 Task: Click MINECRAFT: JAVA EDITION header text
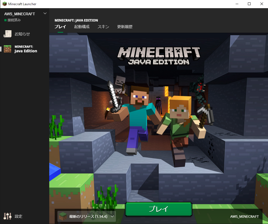(x=76, y=20)
